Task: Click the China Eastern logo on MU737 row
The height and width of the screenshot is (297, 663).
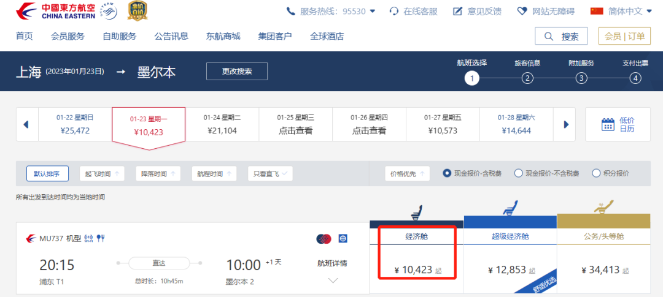Action: (x=31, y=239)
